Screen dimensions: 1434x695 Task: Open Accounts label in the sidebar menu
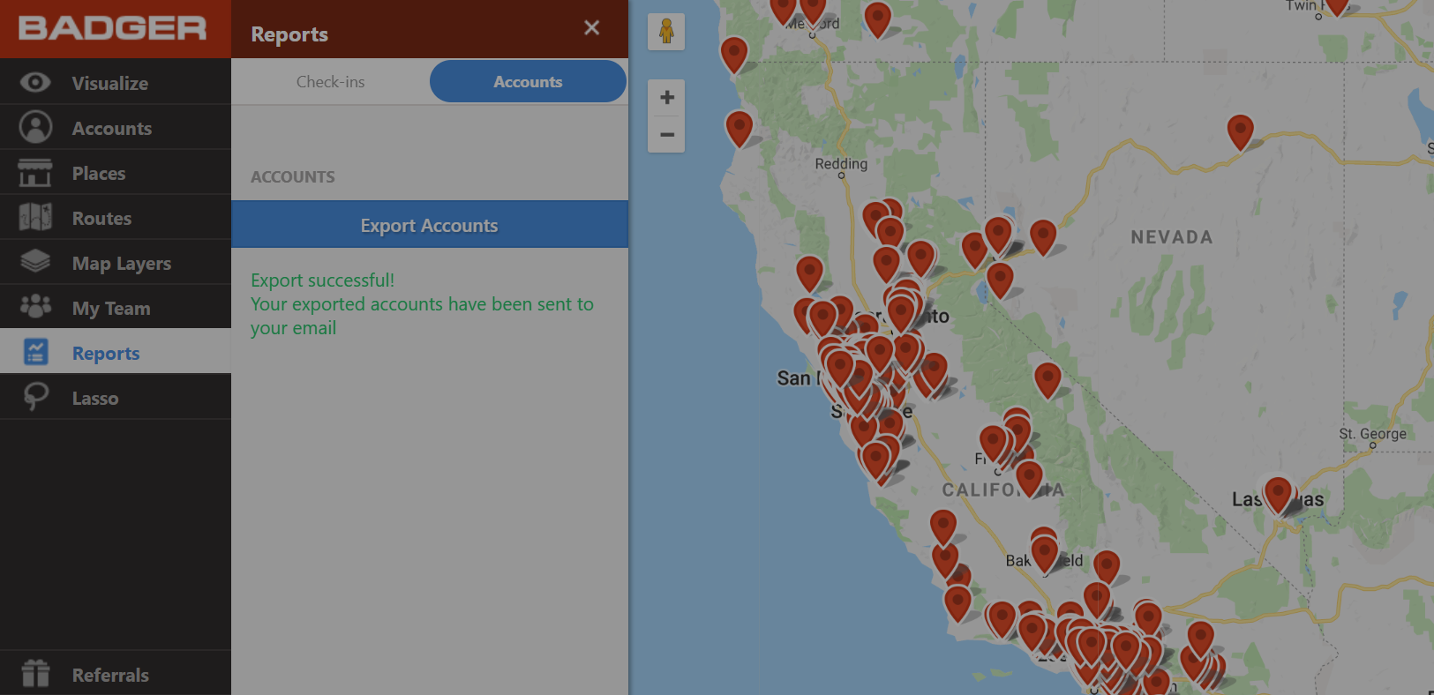click(112, 128)
